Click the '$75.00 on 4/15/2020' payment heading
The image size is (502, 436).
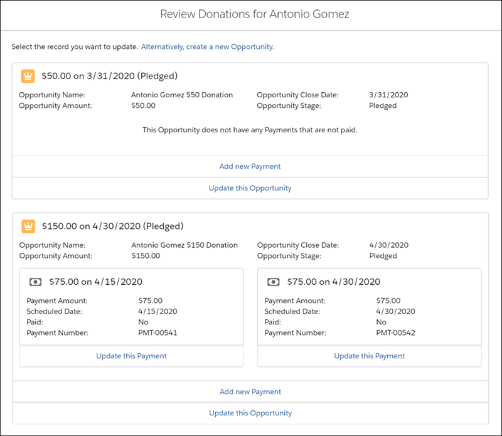pyautogui.click(x=96, y=282)
